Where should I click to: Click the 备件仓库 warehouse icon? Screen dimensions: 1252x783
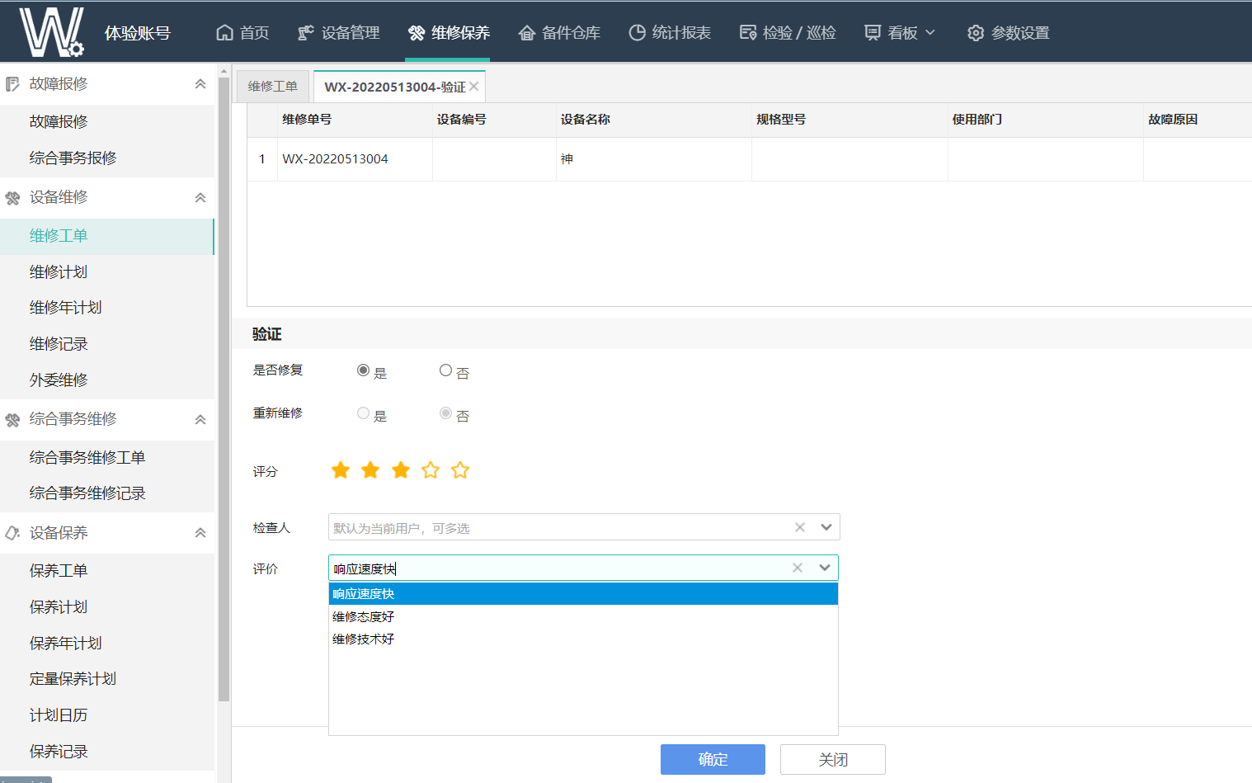(x=527, y=33)
